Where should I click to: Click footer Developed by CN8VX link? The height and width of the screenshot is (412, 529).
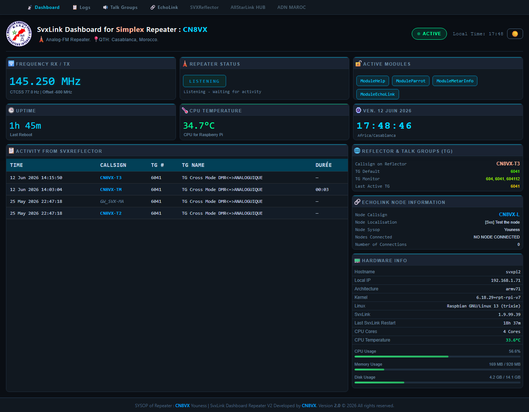(309, 406)
